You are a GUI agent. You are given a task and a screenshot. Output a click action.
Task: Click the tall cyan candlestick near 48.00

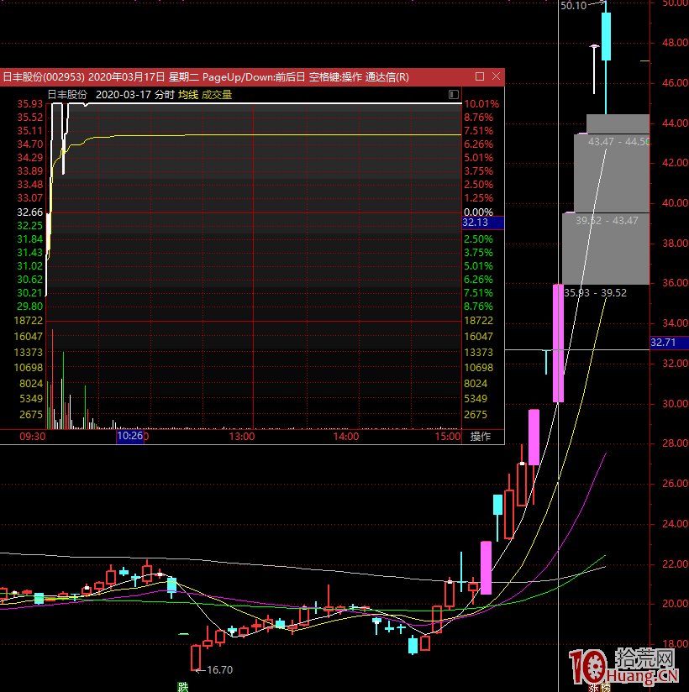[606, 36]
